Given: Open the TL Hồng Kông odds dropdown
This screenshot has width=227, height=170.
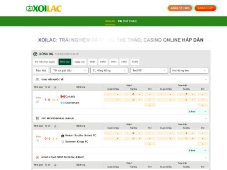Looking at the screenshot, I should pos(109,70).
